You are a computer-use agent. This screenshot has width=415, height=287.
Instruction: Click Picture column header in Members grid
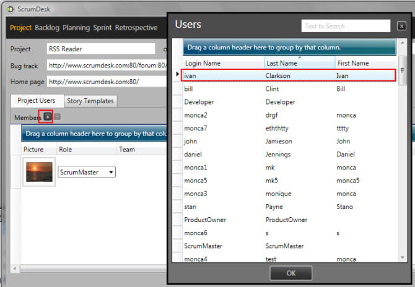[39, 149]
